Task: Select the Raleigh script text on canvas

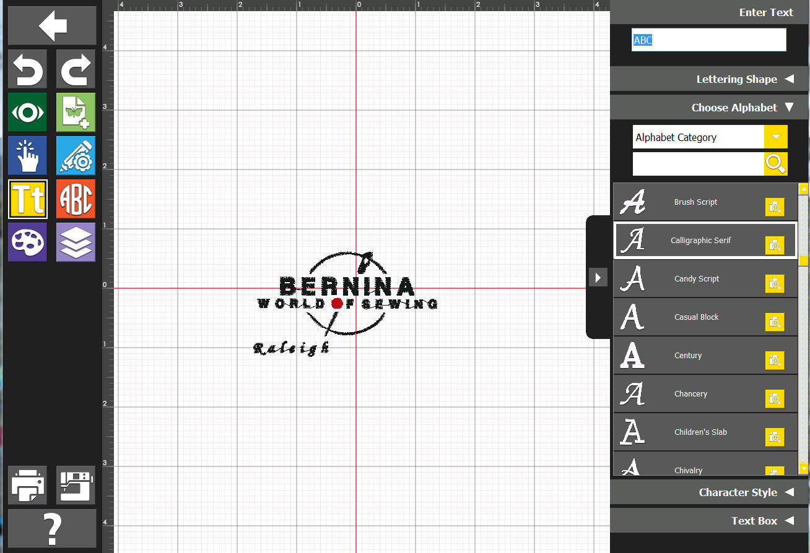Action: (291, 349)
